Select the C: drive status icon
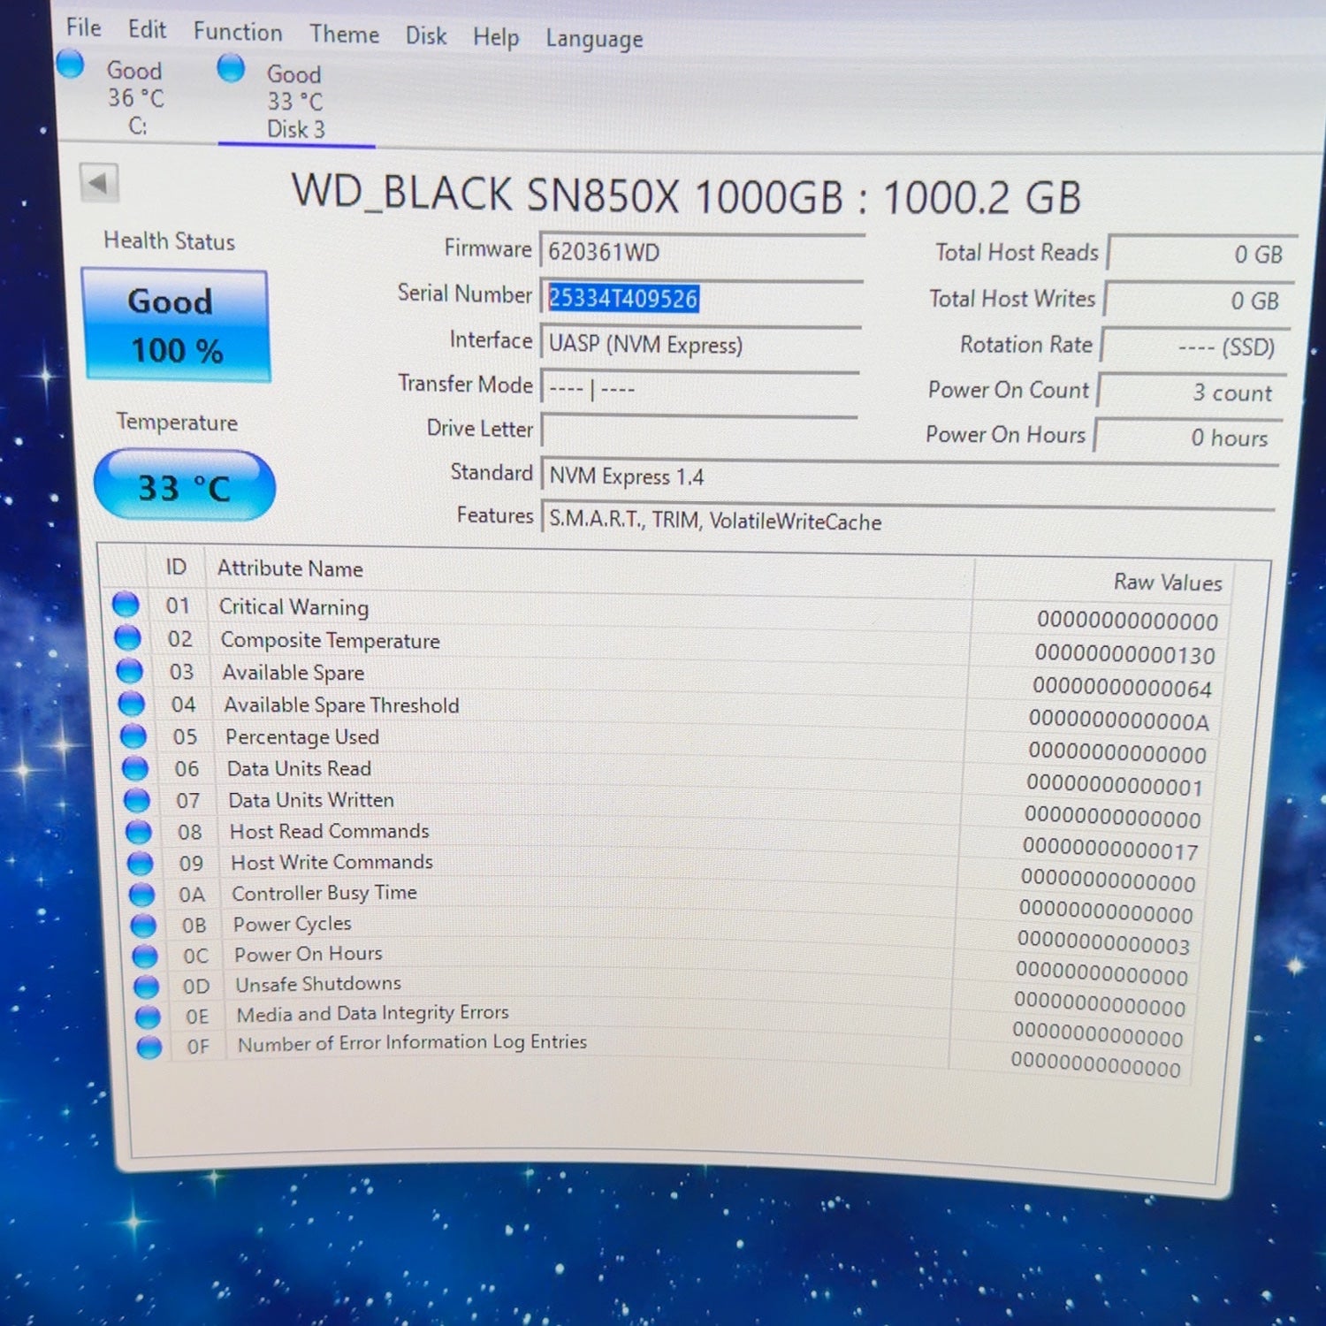Viewport: 1326px width, 1326px height. point(70,64)
